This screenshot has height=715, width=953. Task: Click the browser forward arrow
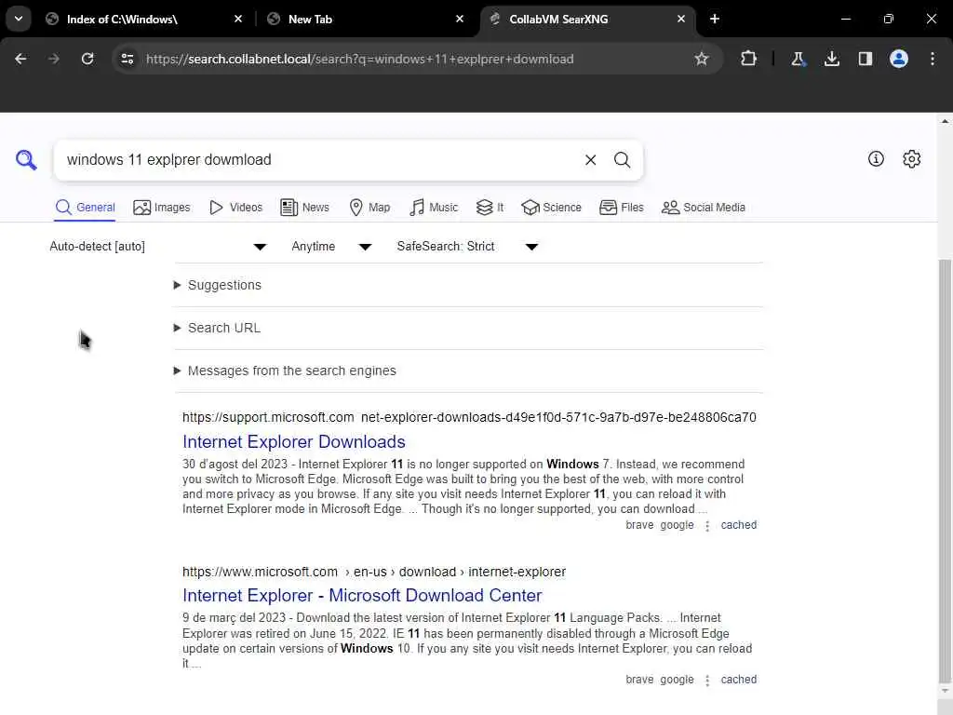click(53, 59)
